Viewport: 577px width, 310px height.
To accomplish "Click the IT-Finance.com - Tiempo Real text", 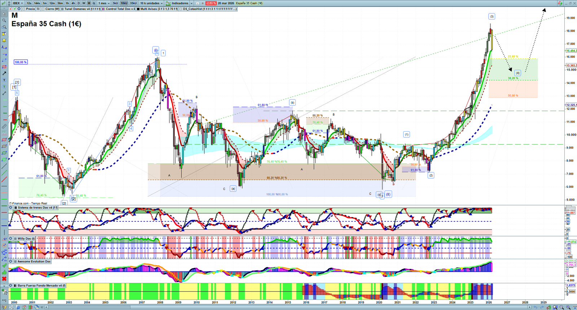I will click(28, 203).
